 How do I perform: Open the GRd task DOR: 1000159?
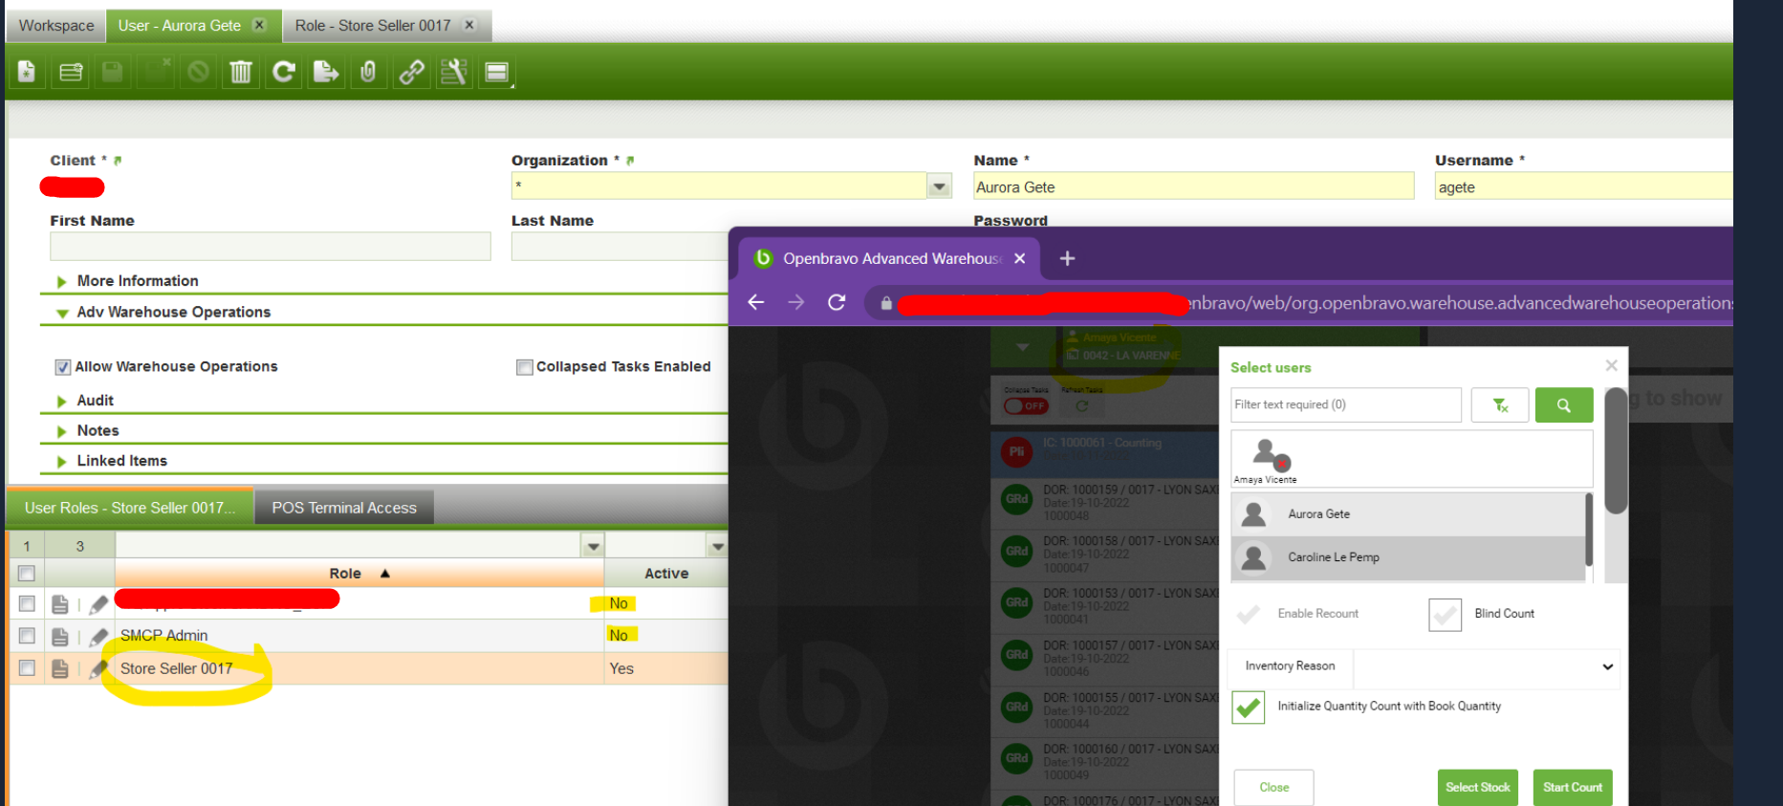point(1106,502)
